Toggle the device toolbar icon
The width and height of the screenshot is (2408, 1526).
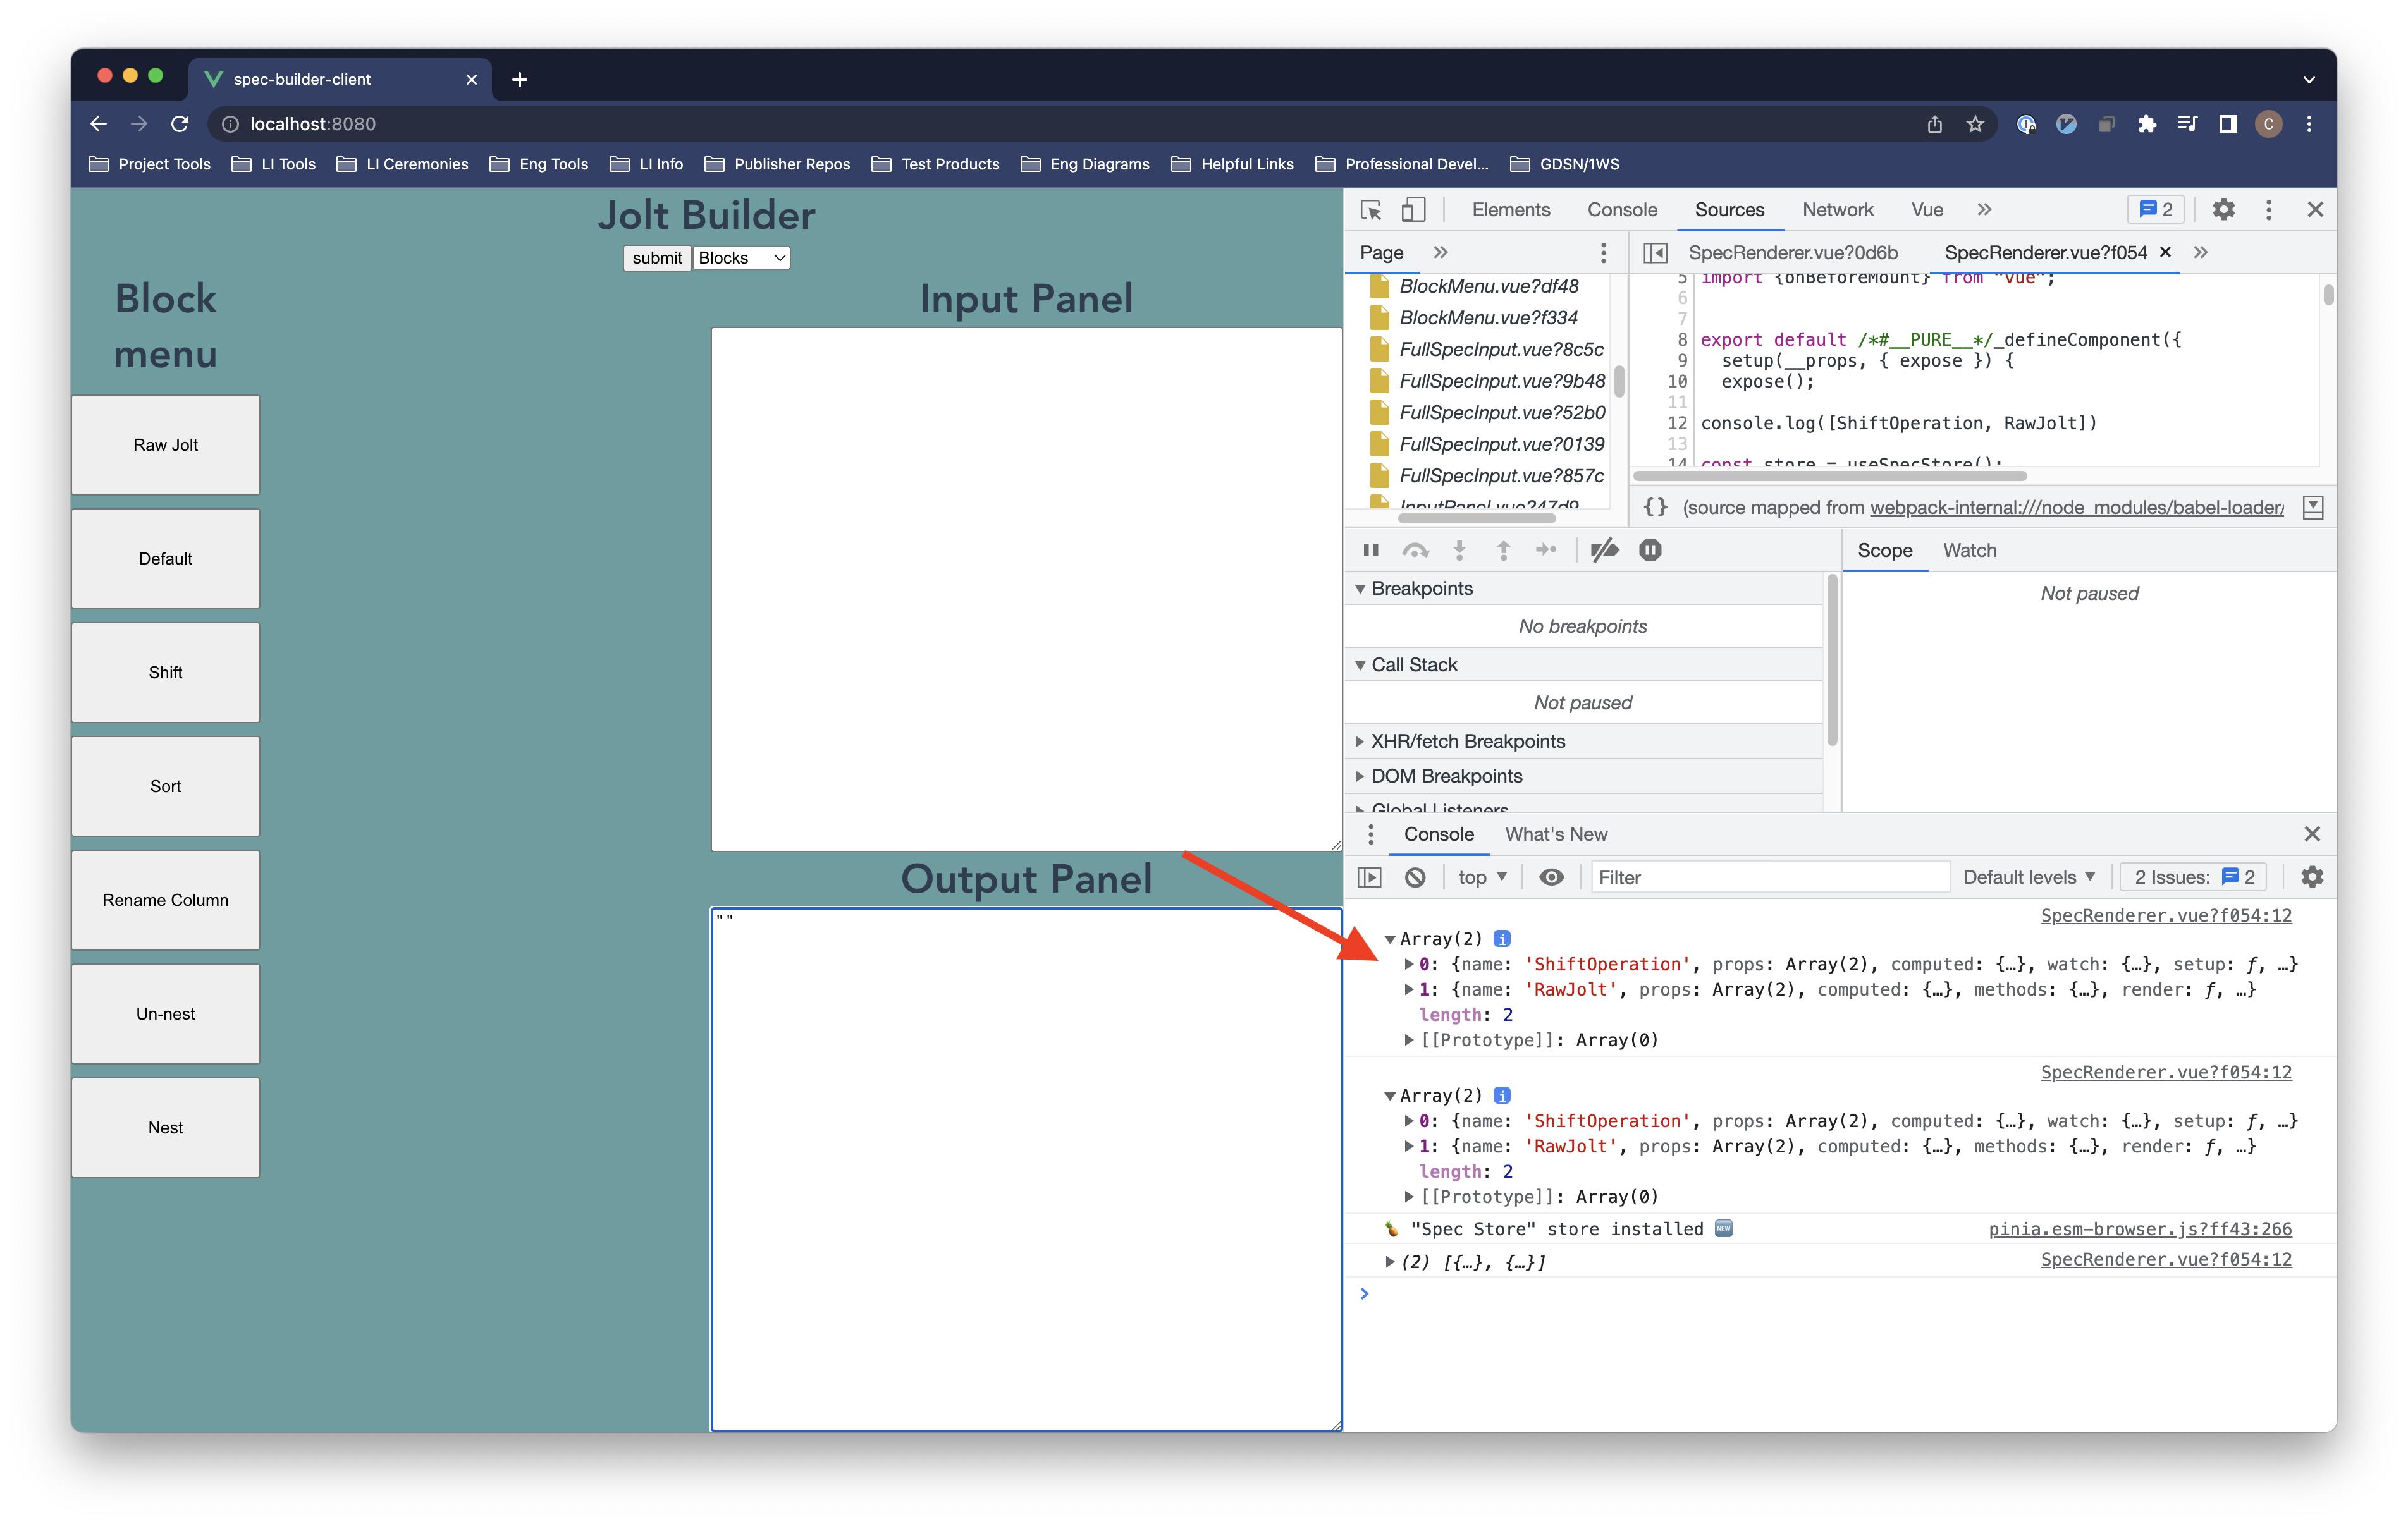tap(1413, 210)
